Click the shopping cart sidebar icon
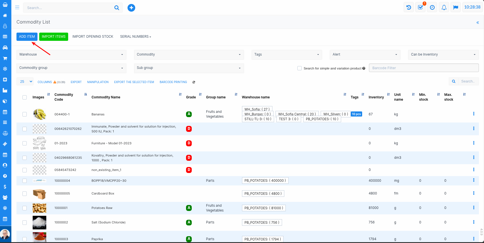 5,58
